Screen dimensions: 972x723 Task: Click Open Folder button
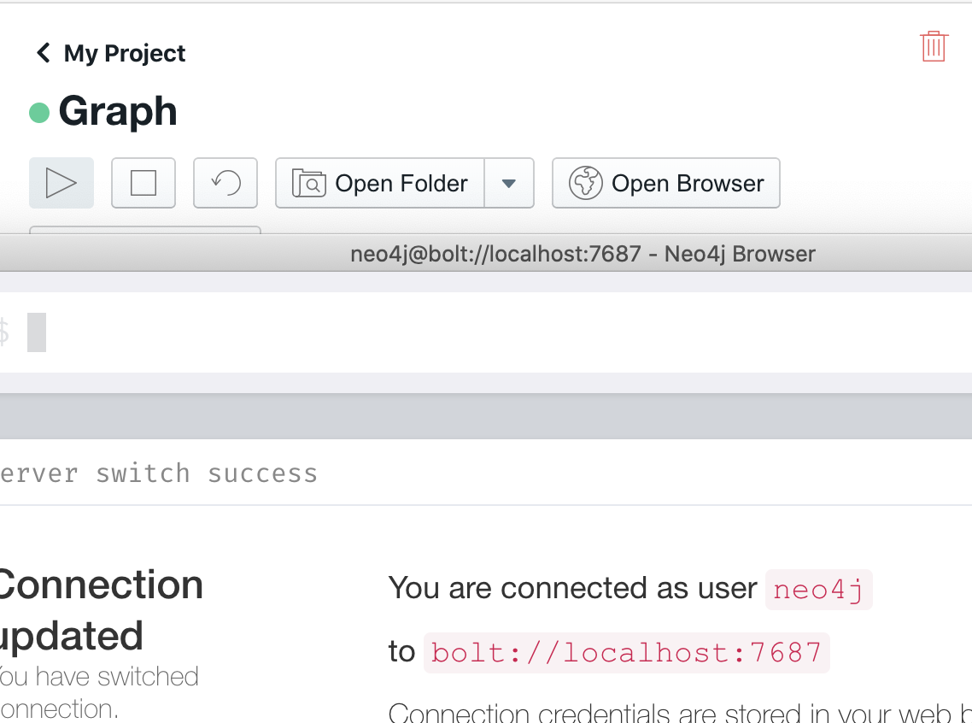pyautogui.click(x=379, y=183)
